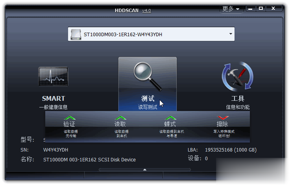Choose the 验证 verify test option
290x185 pixels.
pyautogui.click(x=70, y=127)
